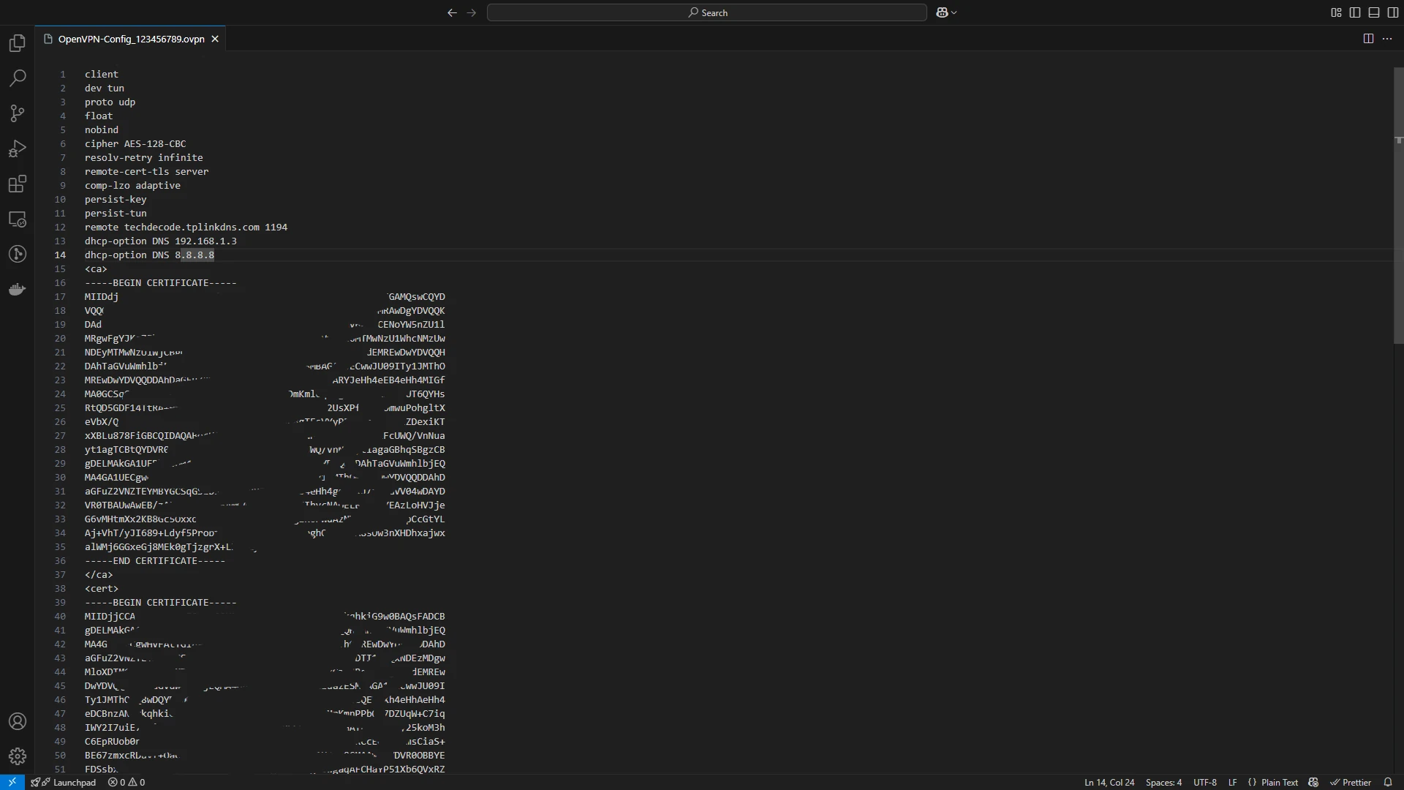The height and width of the screenshot is (790, 1404).
Task: Open Launchpad in status bar
Action: [64, 782]
